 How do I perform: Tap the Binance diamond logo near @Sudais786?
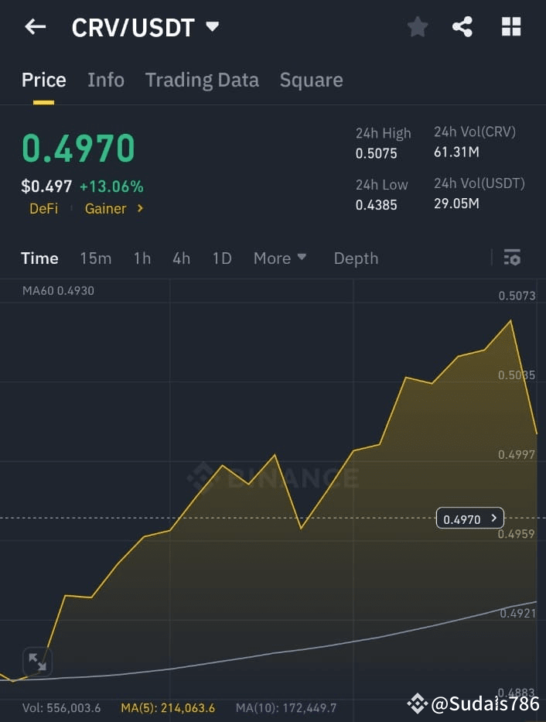click(418, 703)
